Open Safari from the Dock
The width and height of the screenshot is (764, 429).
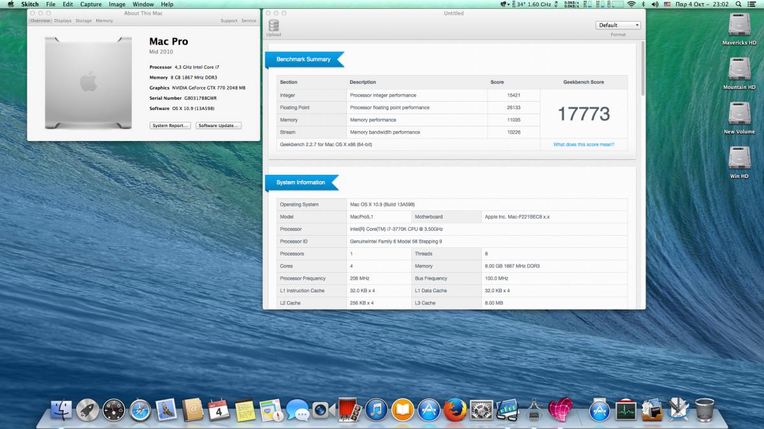pos(140,410)
